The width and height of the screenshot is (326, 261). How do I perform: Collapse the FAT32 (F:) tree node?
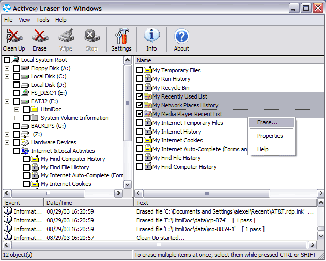7,101
